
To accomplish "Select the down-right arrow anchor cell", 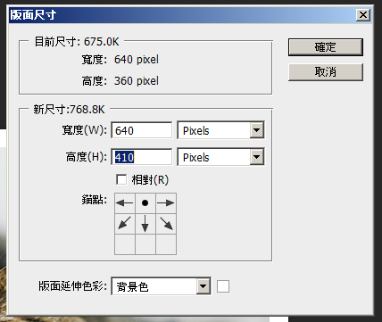I will point(166,224).
